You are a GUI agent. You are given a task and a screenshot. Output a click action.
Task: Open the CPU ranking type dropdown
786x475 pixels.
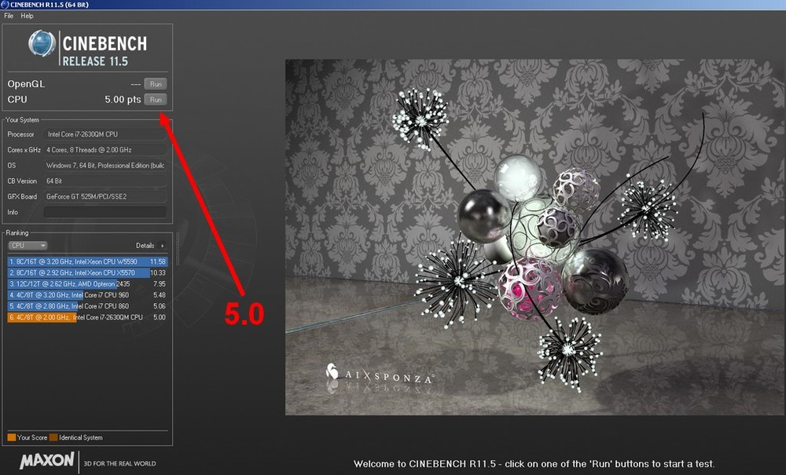click(28, 246)
